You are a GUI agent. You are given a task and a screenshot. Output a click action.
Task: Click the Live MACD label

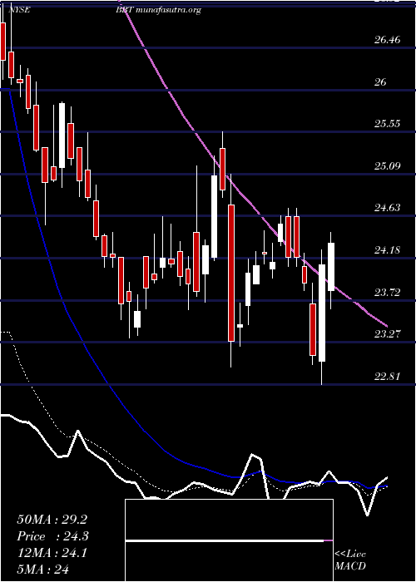[x=350, y=560]
